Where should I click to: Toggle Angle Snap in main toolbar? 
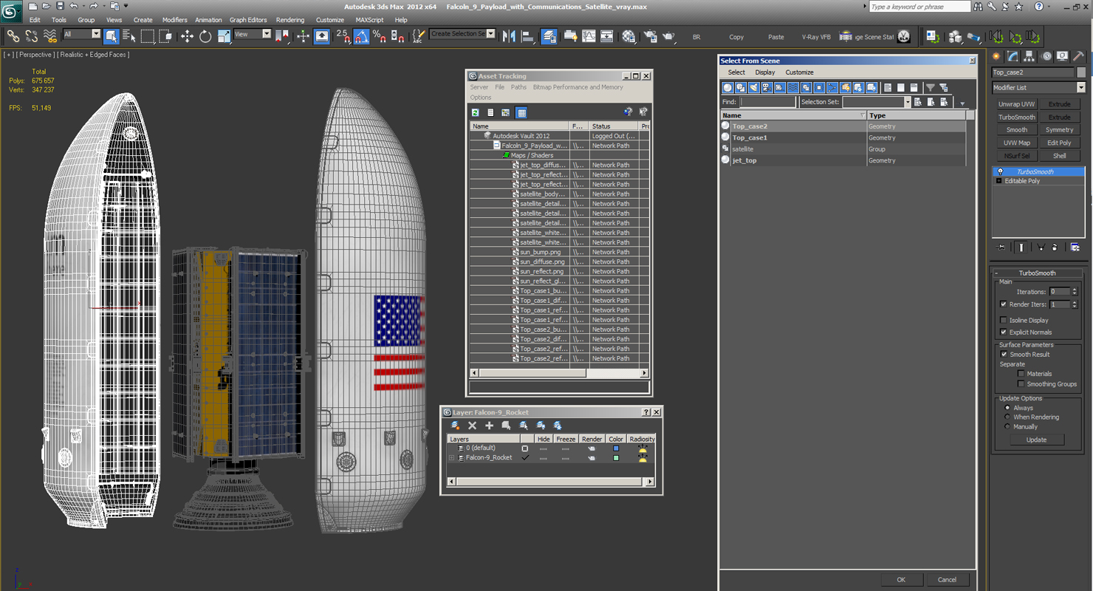[361, 36]
